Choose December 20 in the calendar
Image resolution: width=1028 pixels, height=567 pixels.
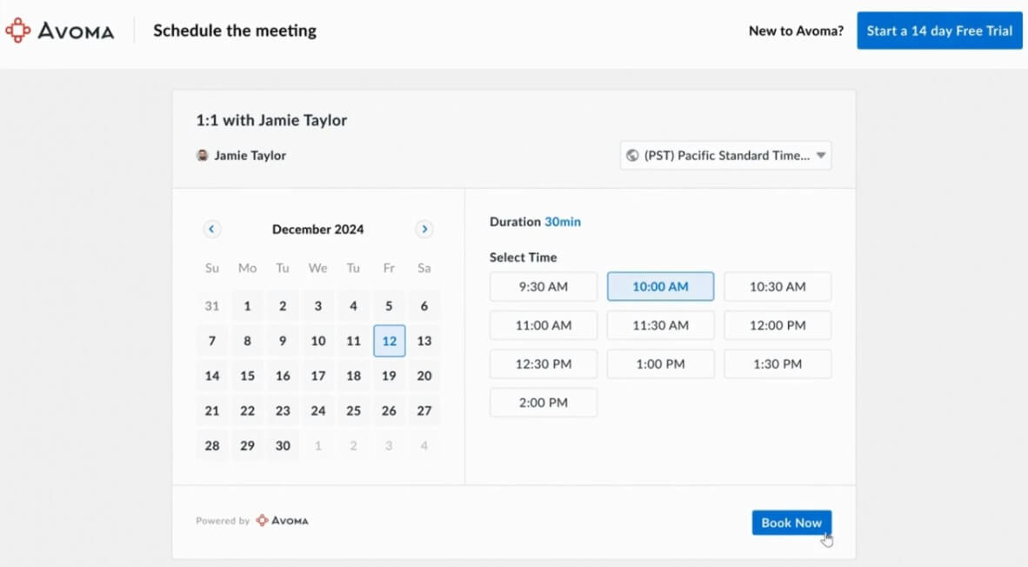click(424, 376)
